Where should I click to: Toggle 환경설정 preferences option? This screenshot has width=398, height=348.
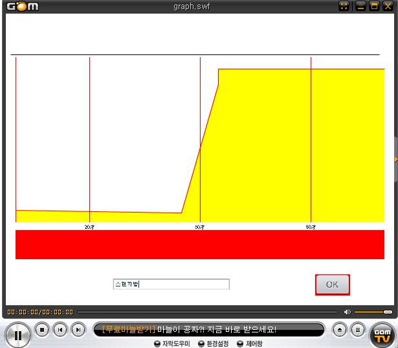click(x=213, y=343)
